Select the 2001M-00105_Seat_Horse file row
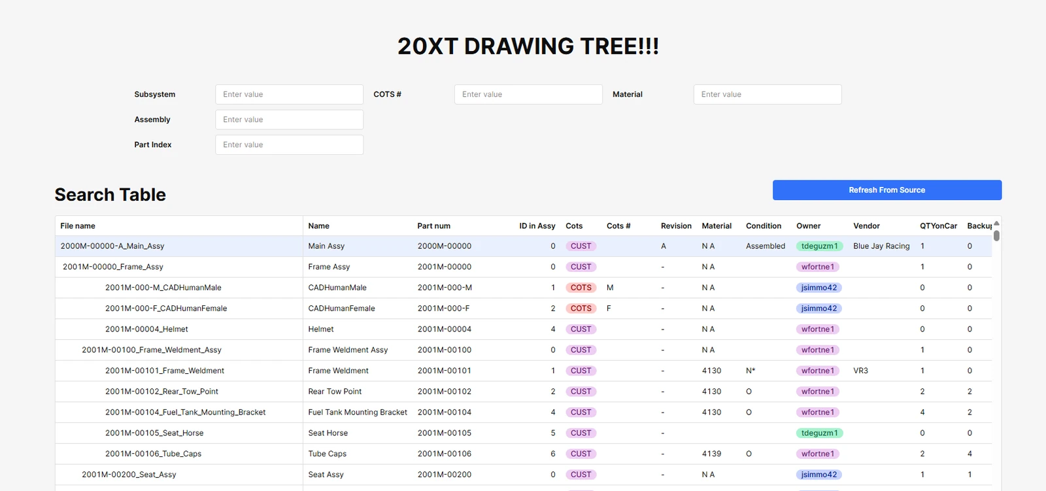1046x491 pixels. [x=523, y=433]
